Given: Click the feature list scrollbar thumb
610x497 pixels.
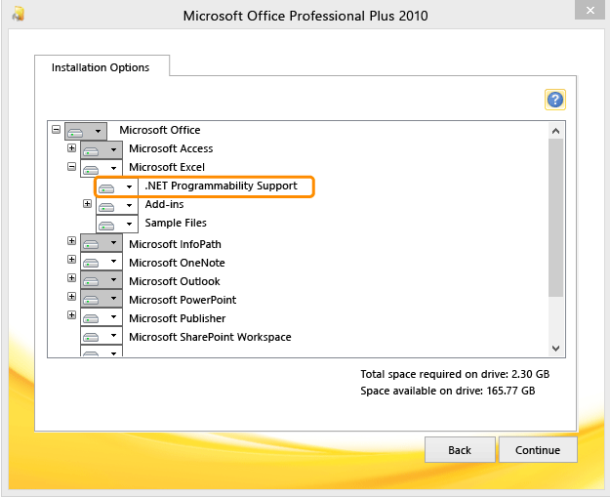Looking at the screenshot, I should 556,218.
